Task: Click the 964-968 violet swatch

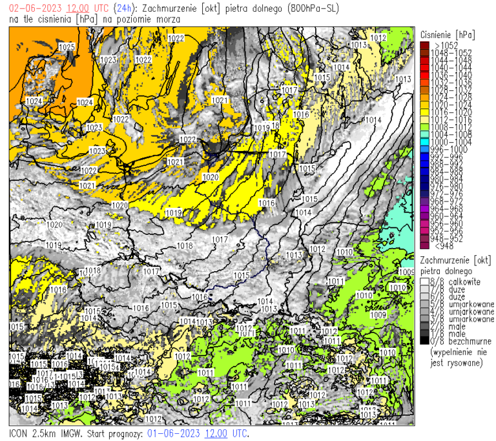Action: (424, 209)
